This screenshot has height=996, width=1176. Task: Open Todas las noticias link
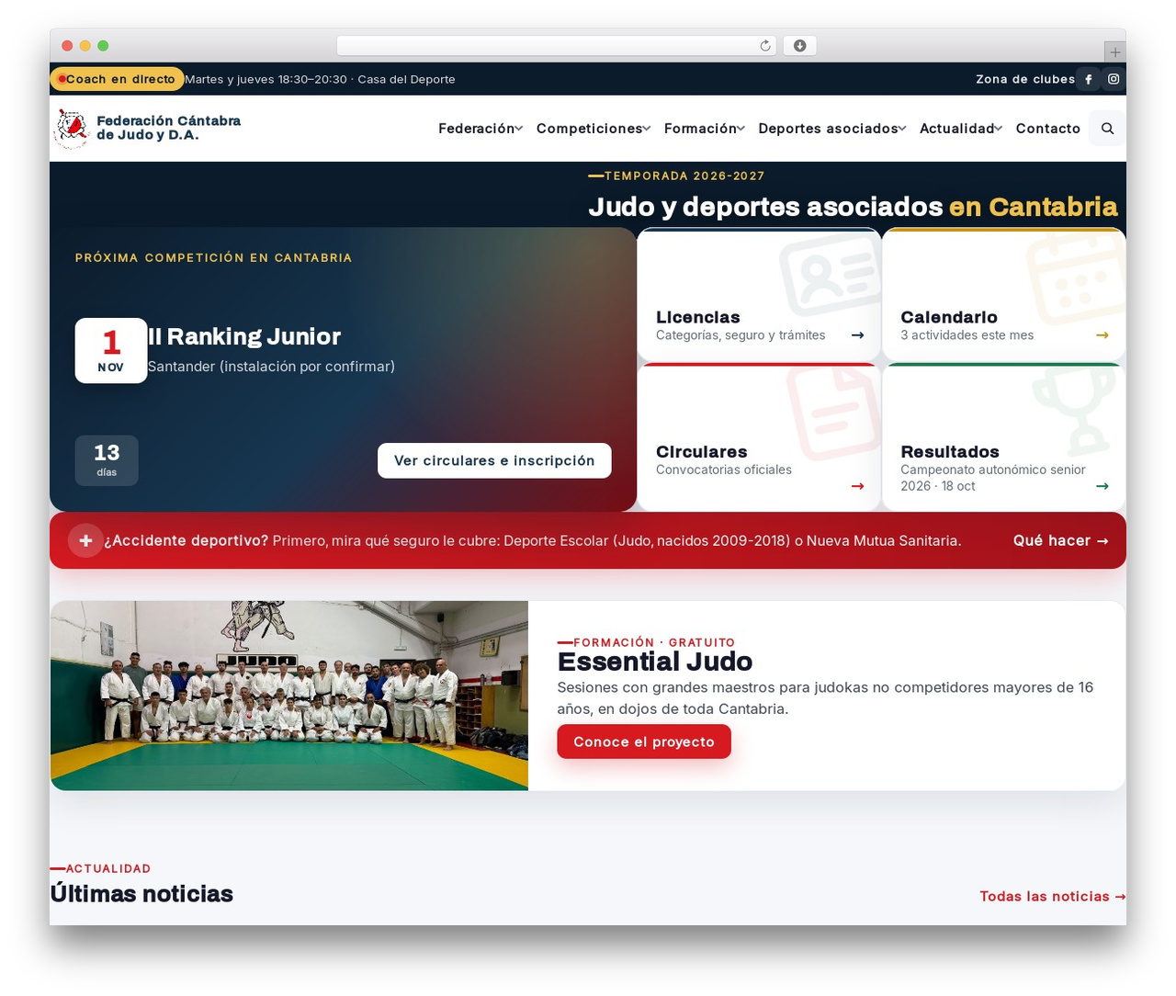1052,896
